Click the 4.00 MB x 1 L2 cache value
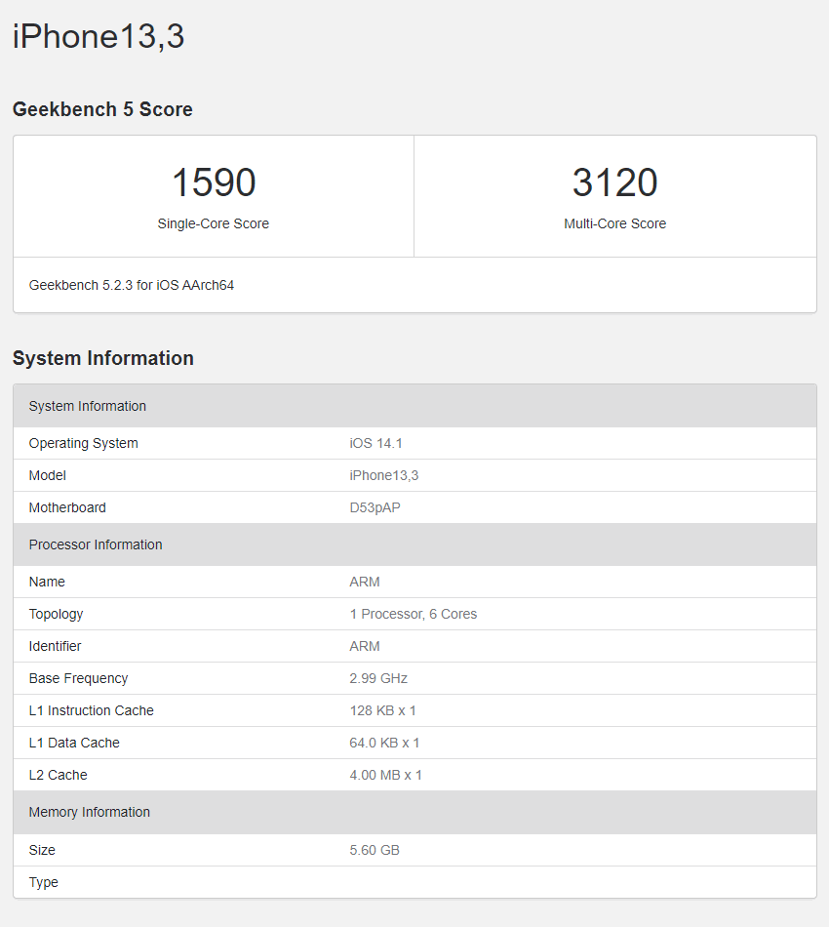 click(386, 775)
